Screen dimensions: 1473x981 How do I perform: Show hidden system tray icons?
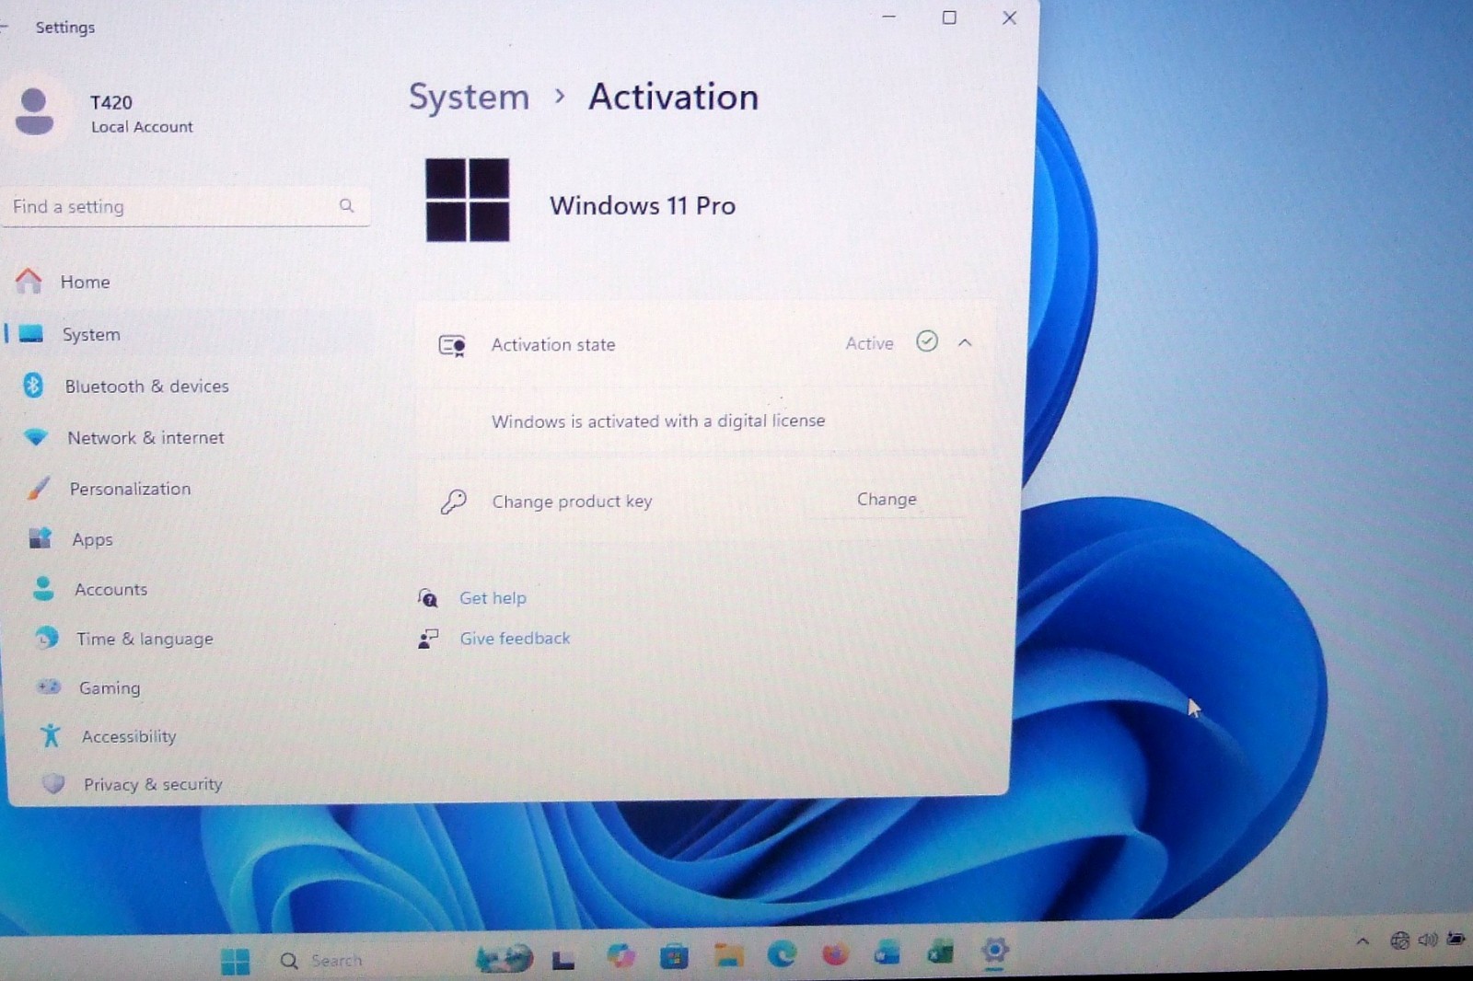coord(1363,941)
